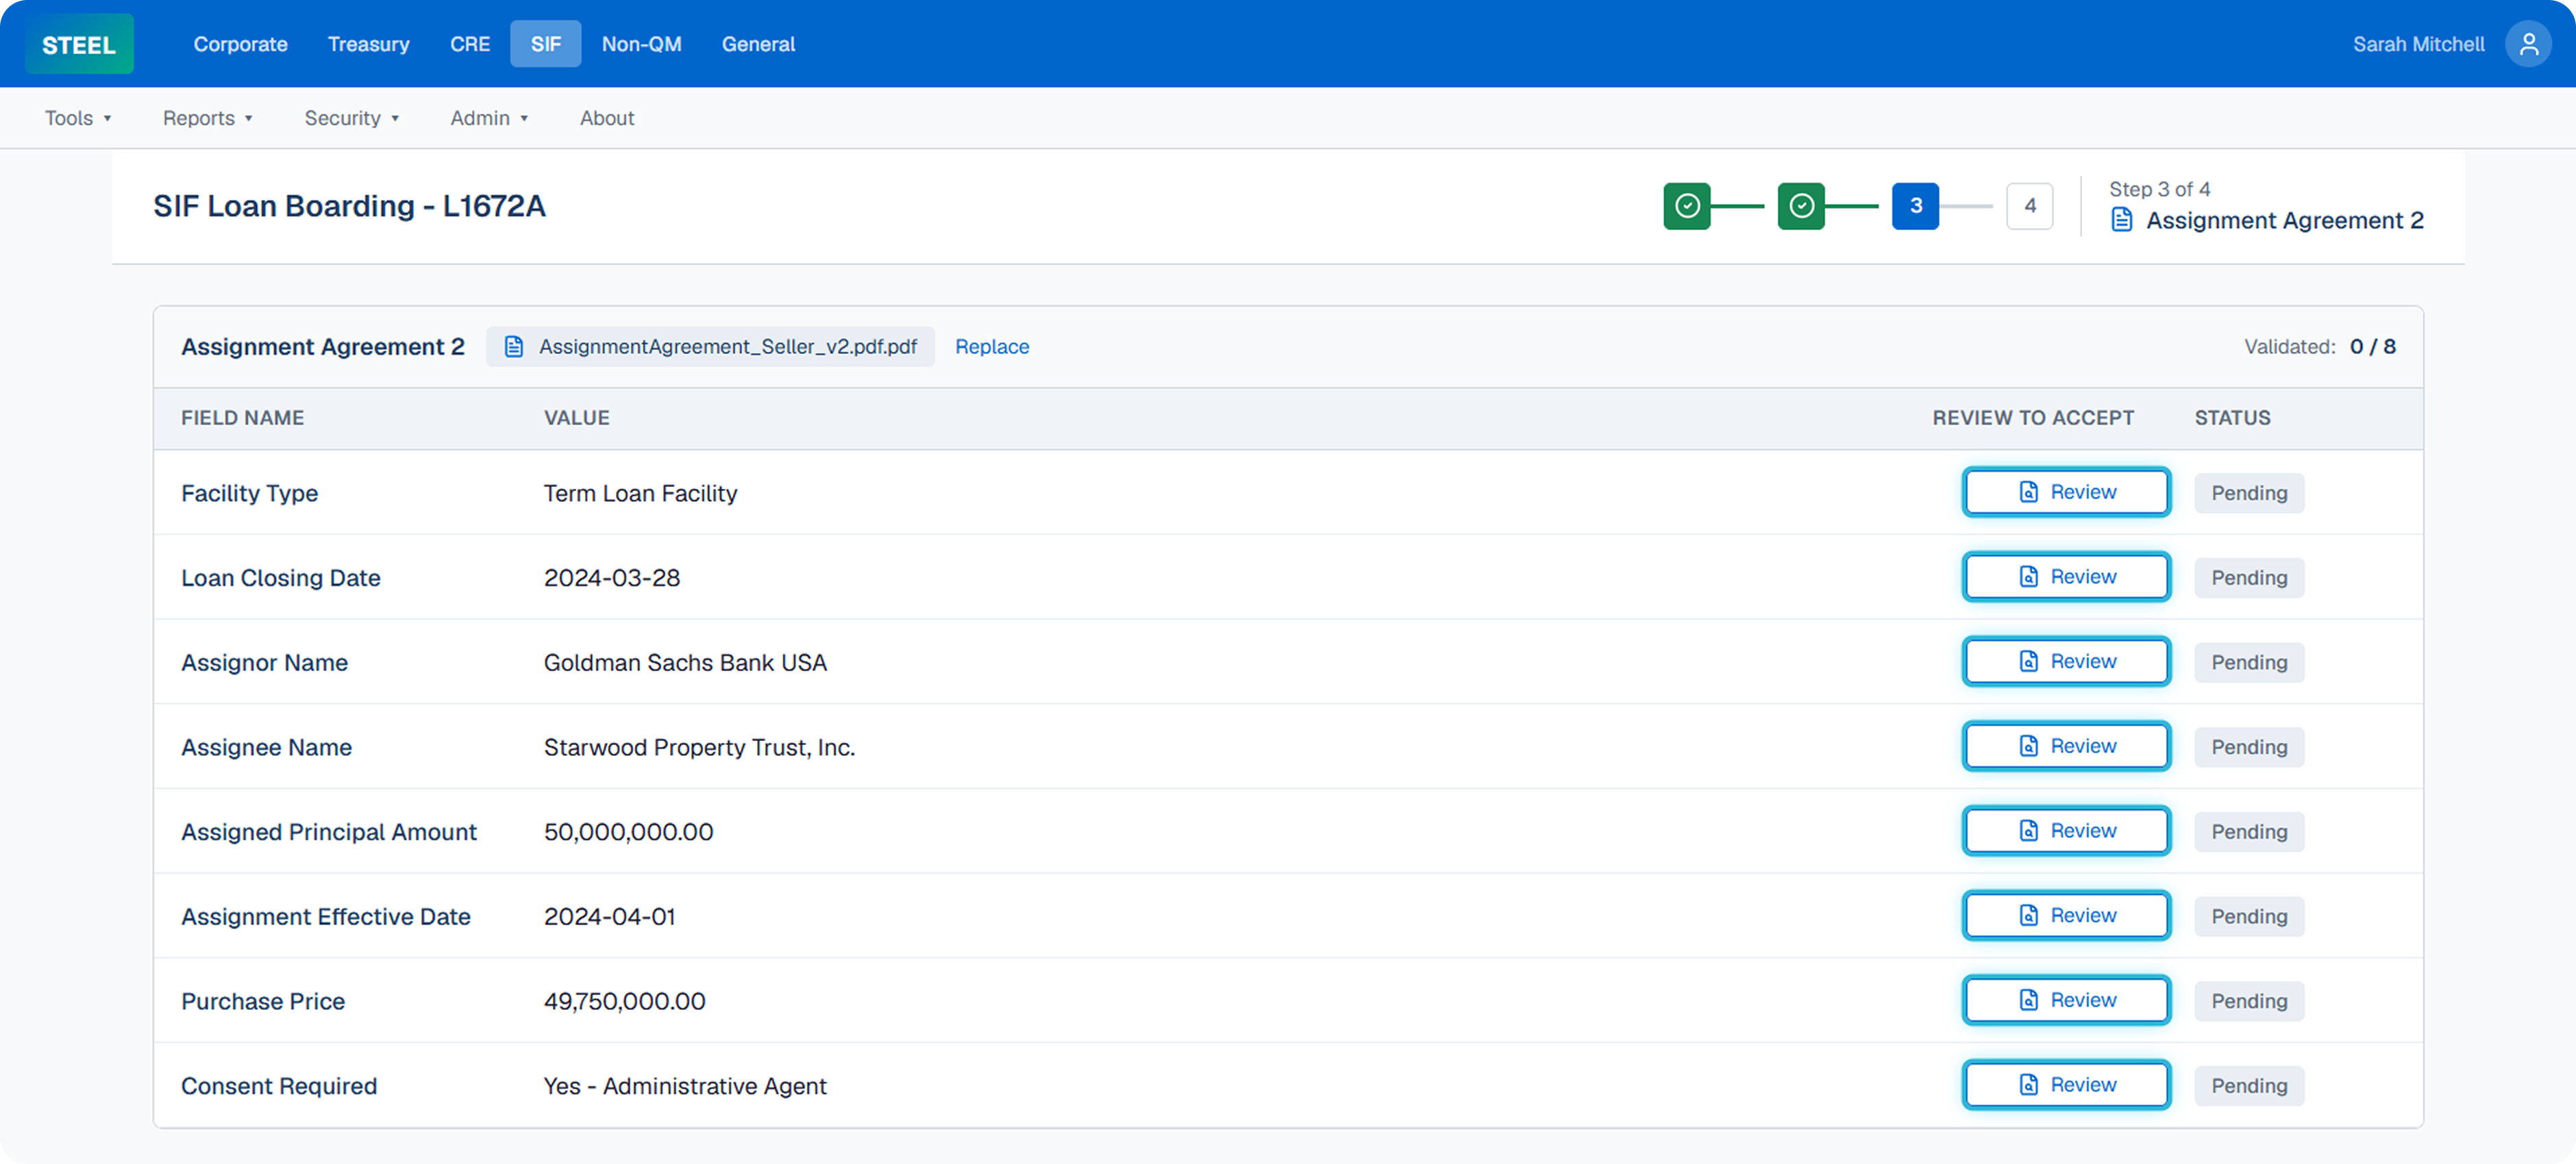
Task: Review the Assignee Name field
Action: [2066, 746]
